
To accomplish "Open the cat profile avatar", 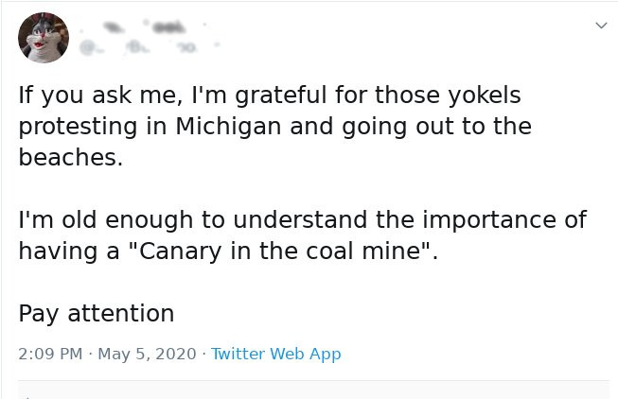I will click(44, 38).
